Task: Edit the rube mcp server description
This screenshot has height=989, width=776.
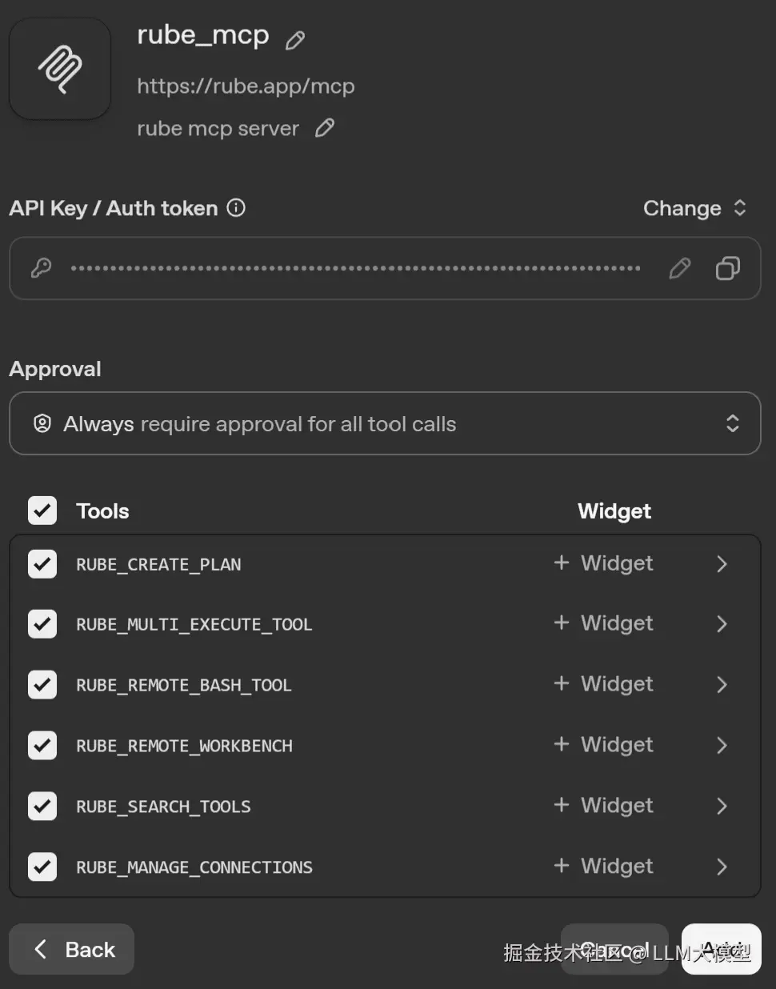Action: click(x=325, y=128)
